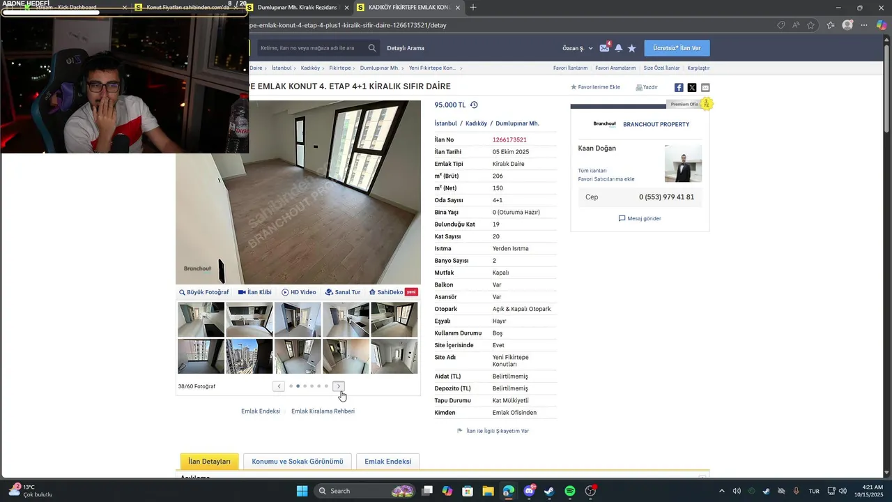Select the last gallery page dot
The image size is (892, 502).
click(326, 386)
